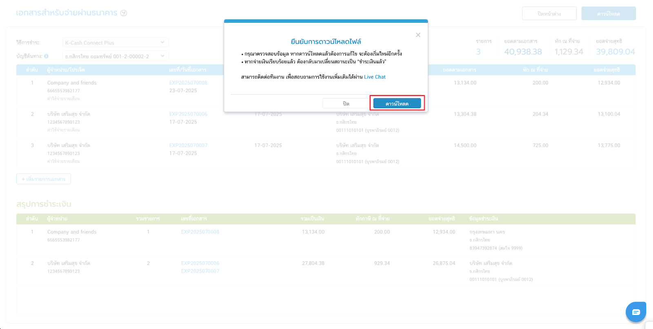Click the ปิดหน้าต่าง button at top
The height and width of the screenshot is (329, 653).
pos(549,13)
